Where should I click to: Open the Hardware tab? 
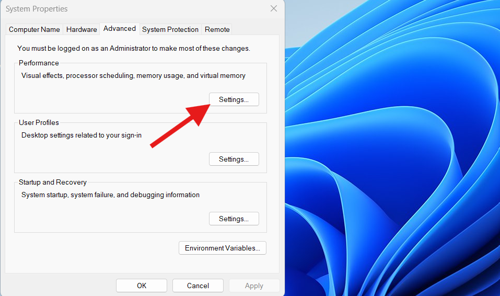point(82,29)
